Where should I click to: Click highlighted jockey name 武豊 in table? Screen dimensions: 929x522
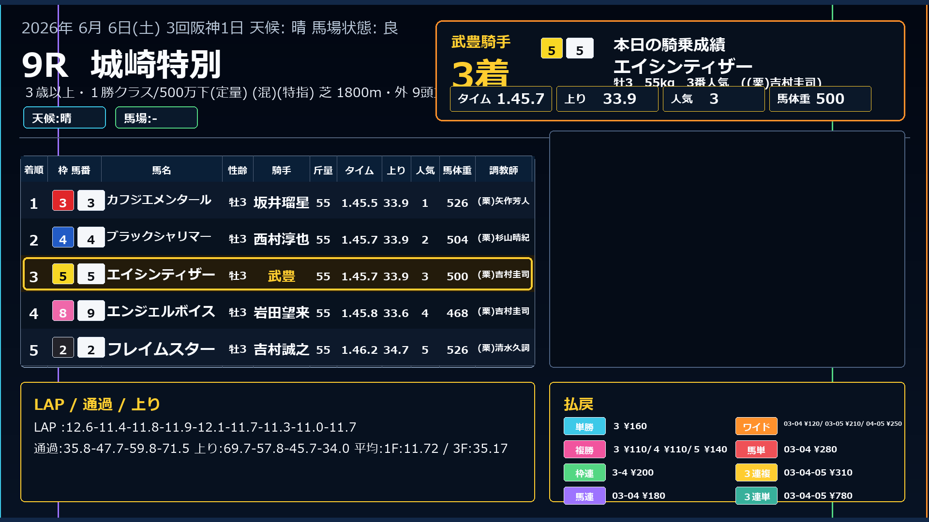[281, 276]
